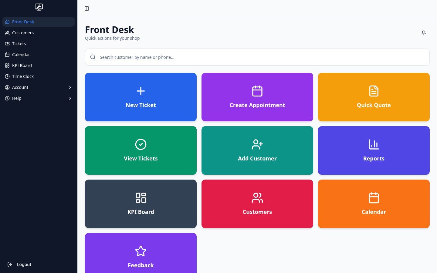
Task: Open Customers in the sidebar menu
Action: coord(39,33)
